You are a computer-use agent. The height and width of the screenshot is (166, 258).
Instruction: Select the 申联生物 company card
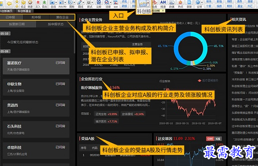click(x=36, y=87)
